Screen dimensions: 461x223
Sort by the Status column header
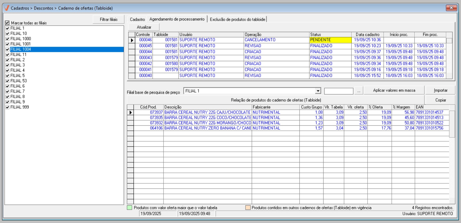coord(330,35)
